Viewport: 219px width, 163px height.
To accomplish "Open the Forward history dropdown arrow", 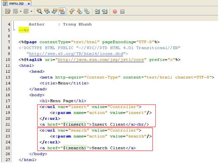I will point(31,11).
